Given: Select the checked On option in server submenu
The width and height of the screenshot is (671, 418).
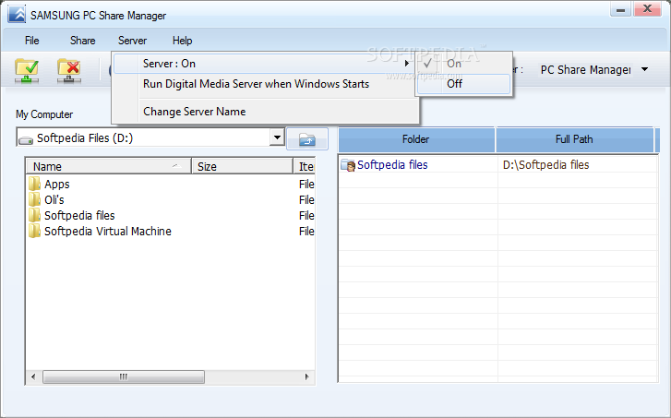Looking at the screenshot, I should click(463, 64).
